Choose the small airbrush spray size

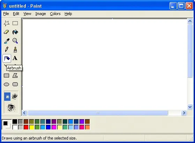[7, 97]
